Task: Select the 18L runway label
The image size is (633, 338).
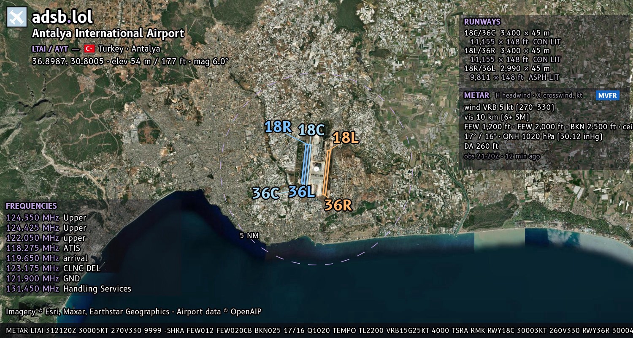Action: point(346,138)
